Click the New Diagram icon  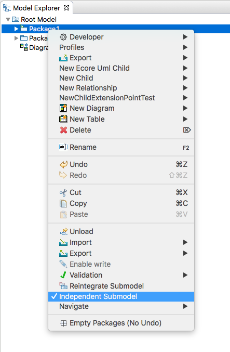[63, 108]
